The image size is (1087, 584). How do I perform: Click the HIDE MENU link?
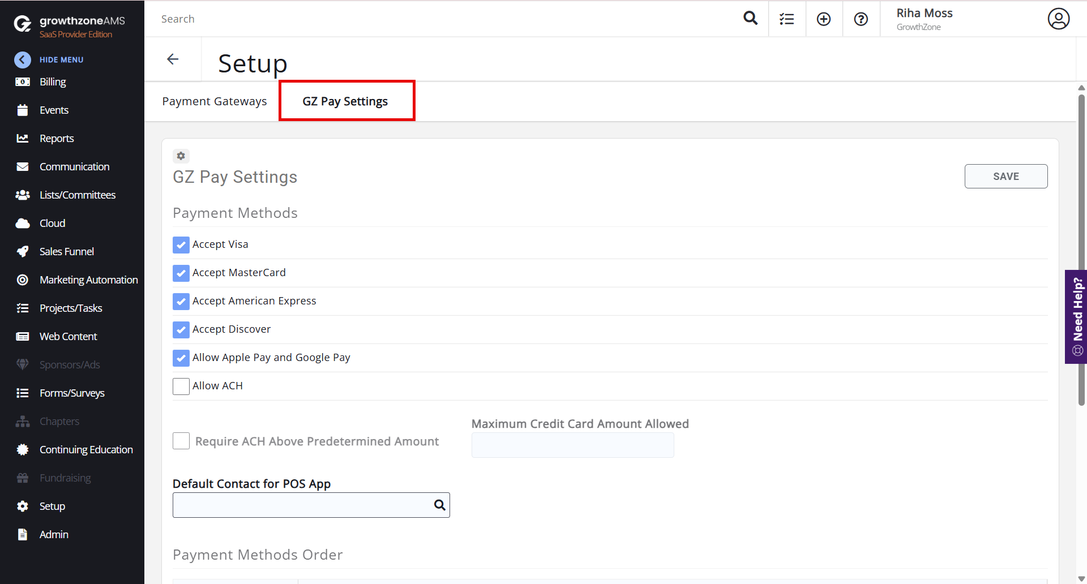(x=62, y=59)
